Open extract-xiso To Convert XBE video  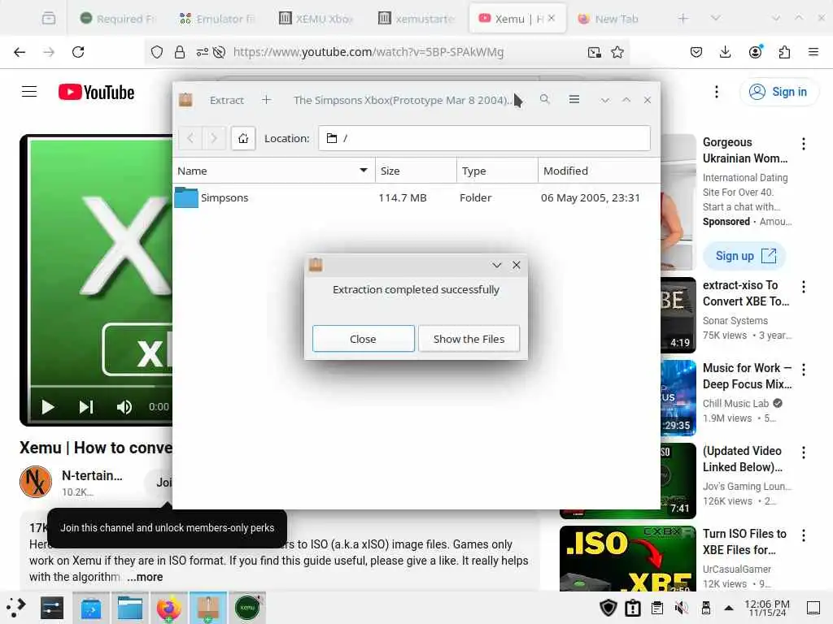(745, 292)
